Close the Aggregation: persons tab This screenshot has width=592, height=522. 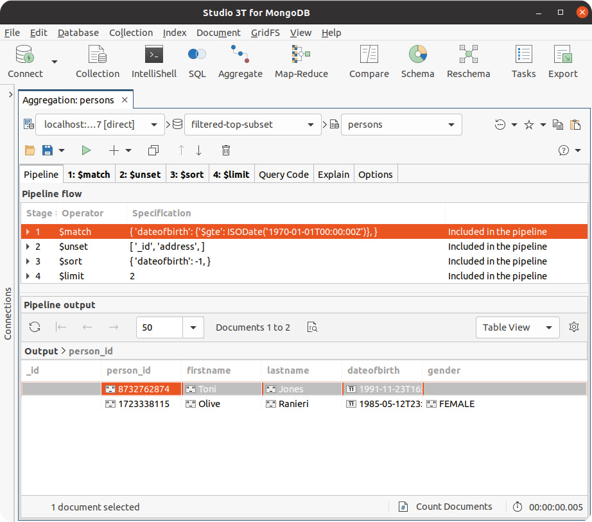tap(125, 100)
